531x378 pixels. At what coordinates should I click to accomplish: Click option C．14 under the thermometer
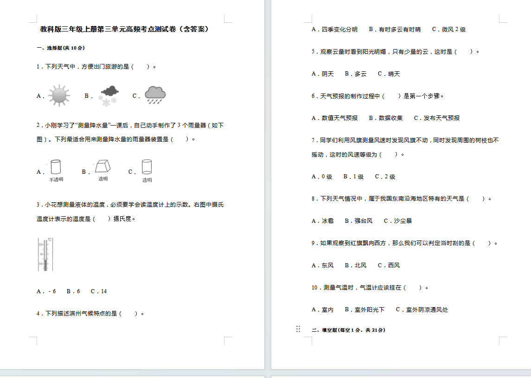99,291
